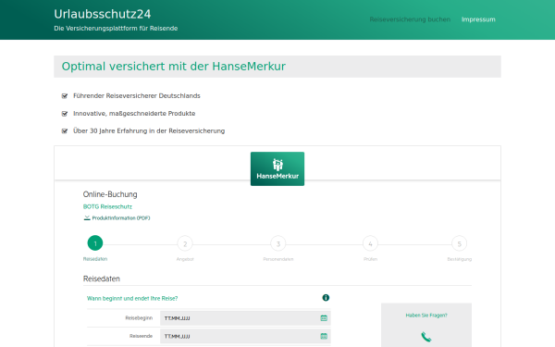Open the BOTG Reiseschutz link
Screen dimensions: 555x347
(107, 206)
